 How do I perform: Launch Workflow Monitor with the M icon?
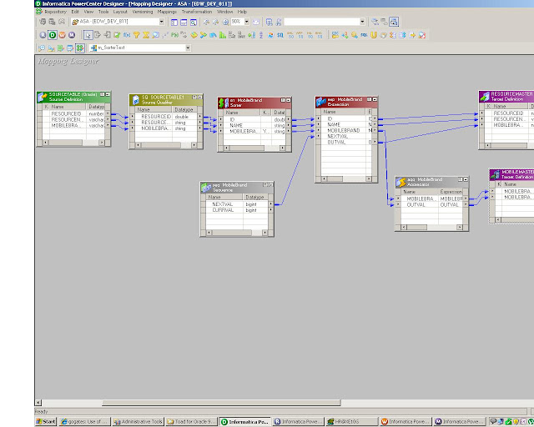coord(72,35)
